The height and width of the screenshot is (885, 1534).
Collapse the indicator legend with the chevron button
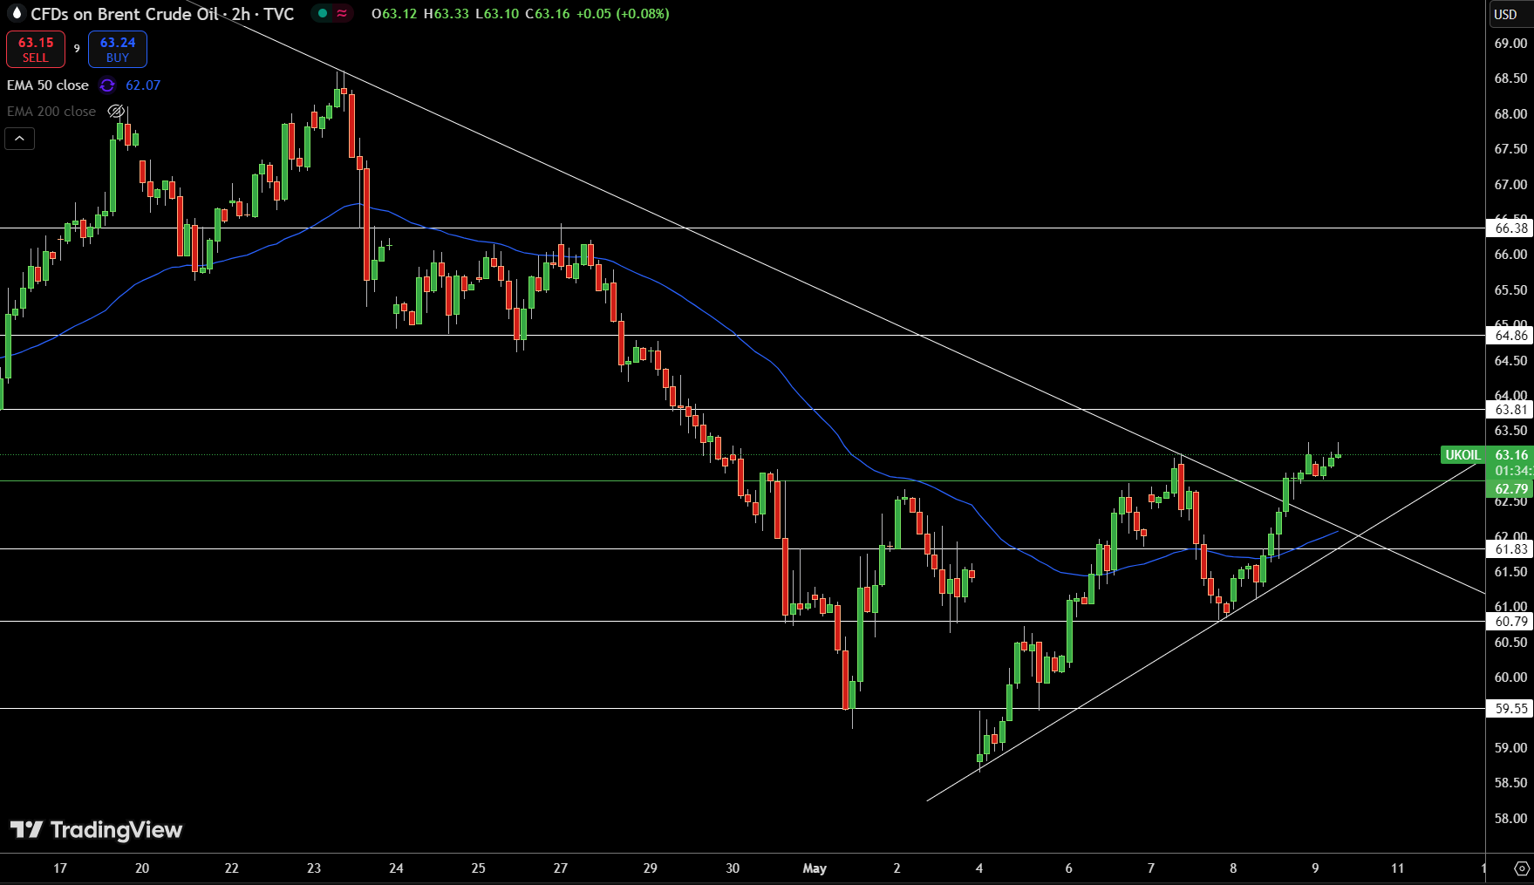coord(19,139)
